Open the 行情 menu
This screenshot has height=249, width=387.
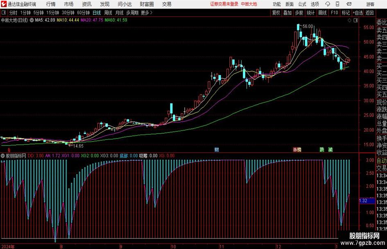pyautogui.click(x=51, y=4)
